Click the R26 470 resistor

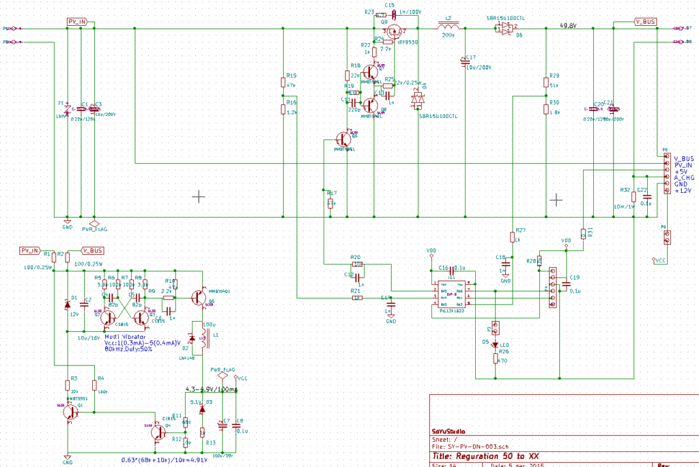pos(496,359)
